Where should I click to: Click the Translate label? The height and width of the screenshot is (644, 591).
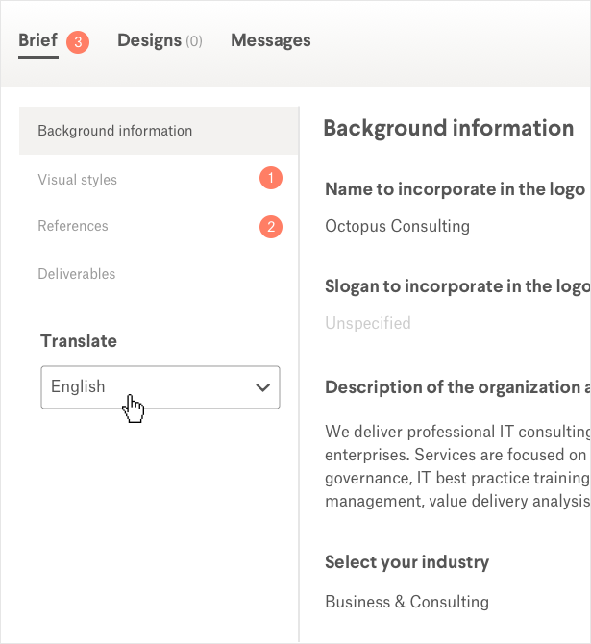[x=79, y=341]
